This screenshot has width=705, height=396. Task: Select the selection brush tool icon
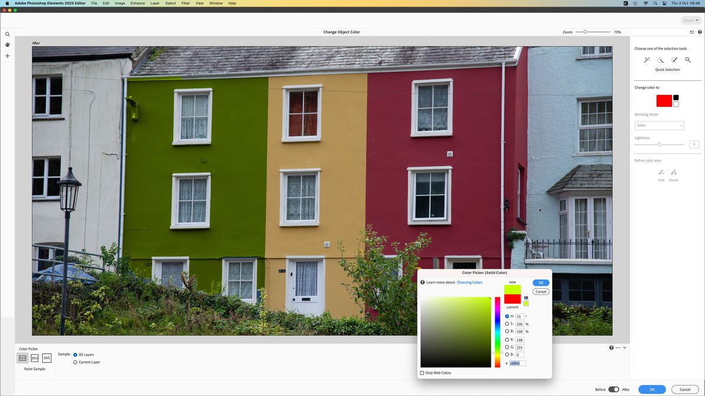[x=674, y=59]
